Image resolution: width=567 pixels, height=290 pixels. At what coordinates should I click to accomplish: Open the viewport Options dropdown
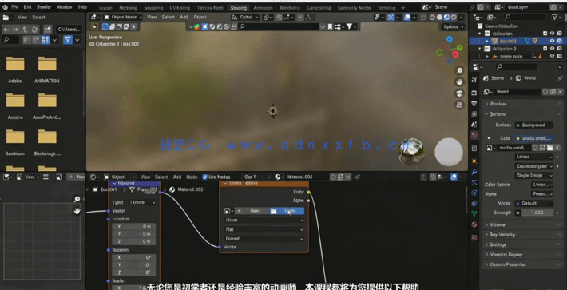pos(453,26)
